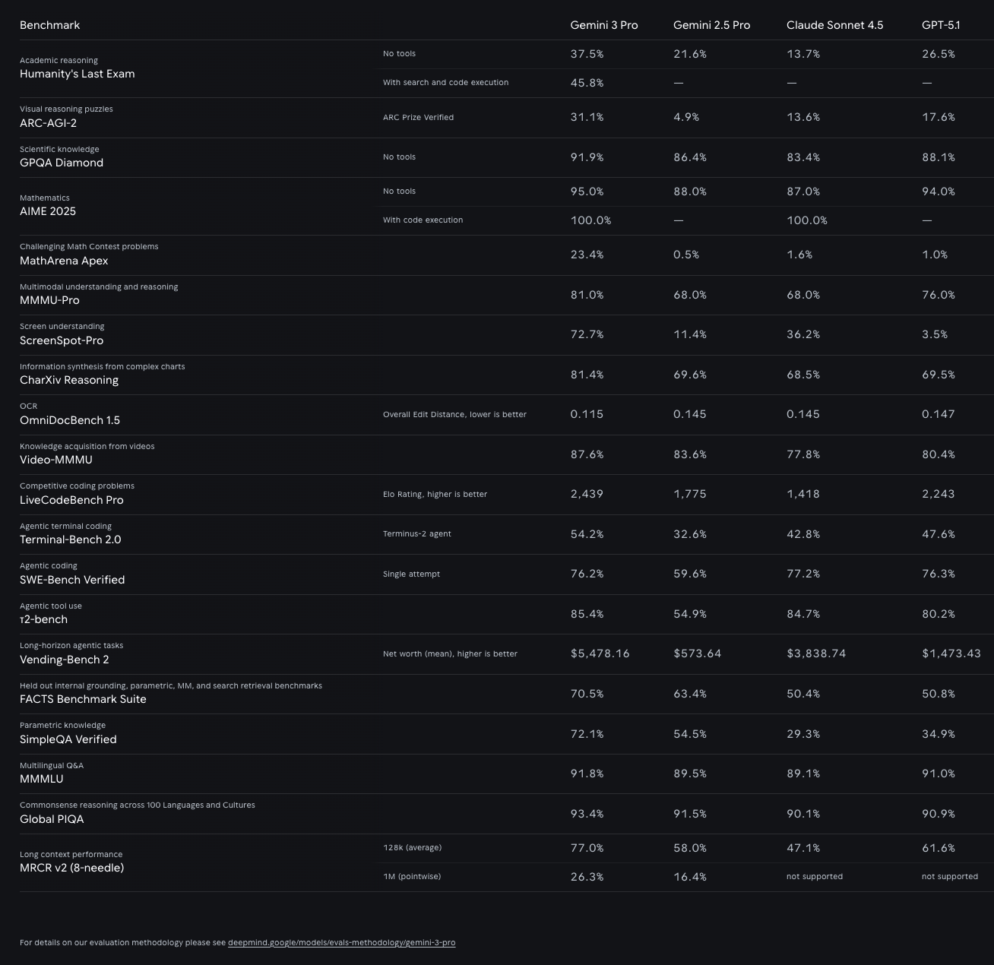Click the MathArena Apex benchmark name
Screen dimensions: 994x965
64,261
